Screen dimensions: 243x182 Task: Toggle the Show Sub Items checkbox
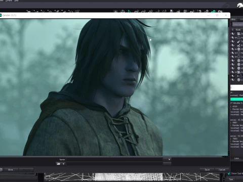point(229,173)
